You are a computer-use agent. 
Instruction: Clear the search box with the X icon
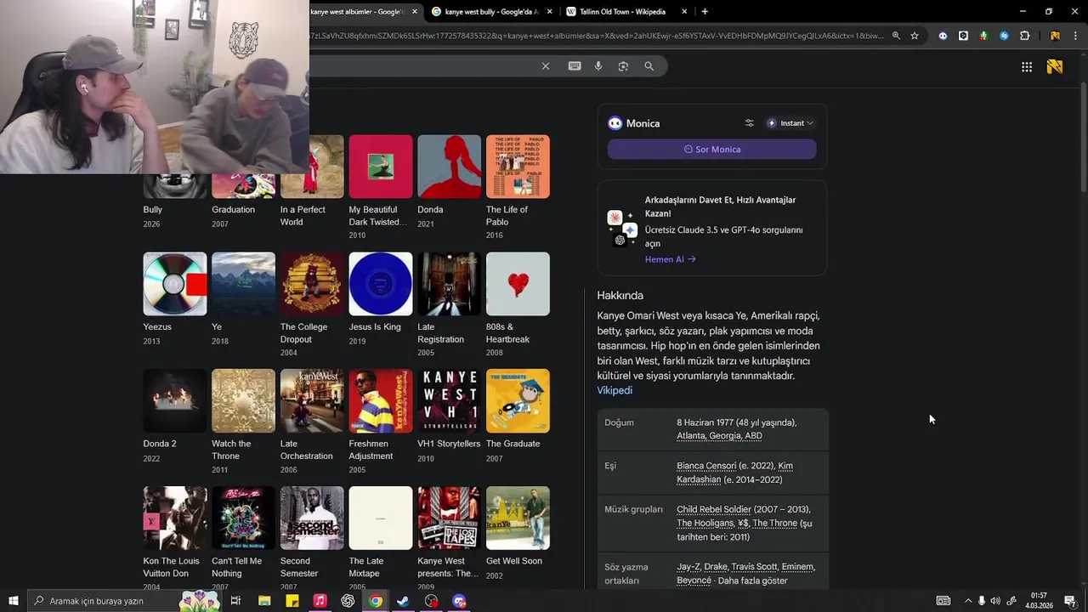click(x=546, y=66)
